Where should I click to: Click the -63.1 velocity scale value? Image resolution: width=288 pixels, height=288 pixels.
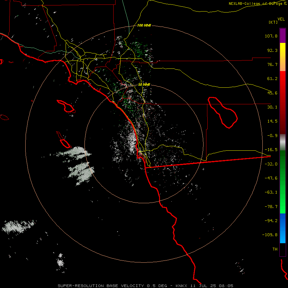pyautogui.click(x=271, y=192)
